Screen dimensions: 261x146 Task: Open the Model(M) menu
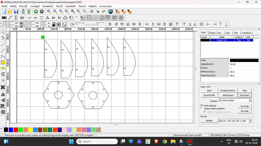(x=70, y=6)
